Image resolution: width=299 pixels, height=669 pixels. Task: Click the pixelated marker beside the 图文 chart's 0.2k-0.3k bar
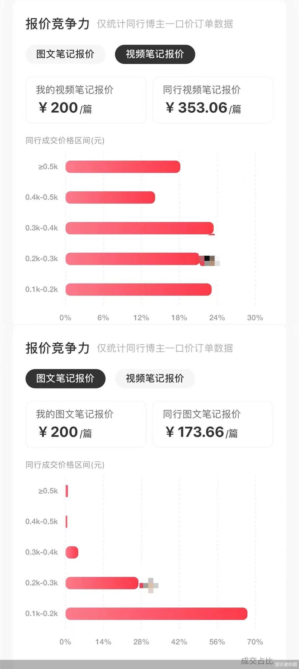(x=151, y=584)
